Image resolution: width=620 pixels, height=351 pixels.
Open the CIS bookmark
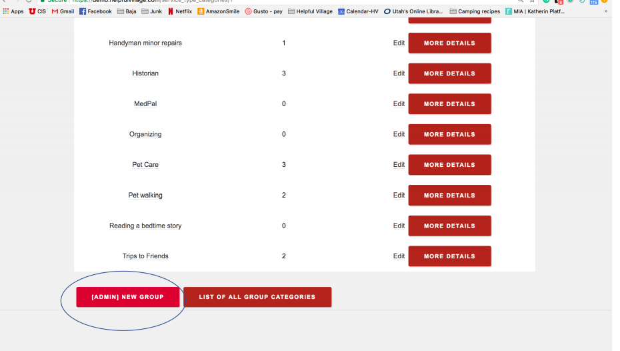(37, 11)
